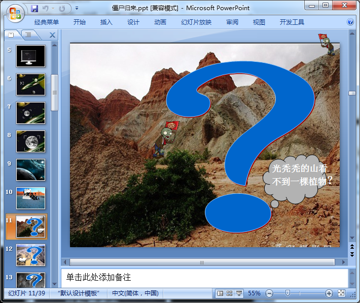The width and height of the screenshot is (360, 303).
Task: Switch to the 插入 ribbon tab
Action: [106, 22]
